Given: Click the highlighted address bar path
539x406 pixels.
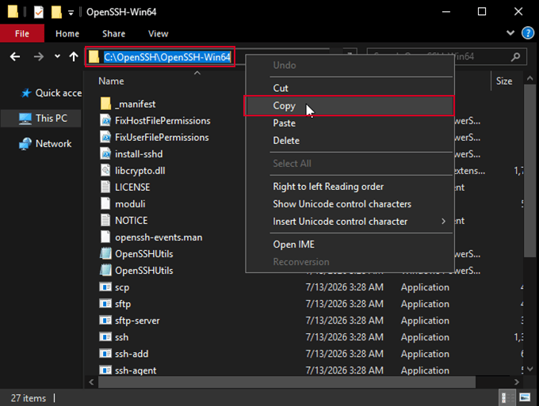Looking at the screenshot, I should pyautogui.click(x=167, y=57).
